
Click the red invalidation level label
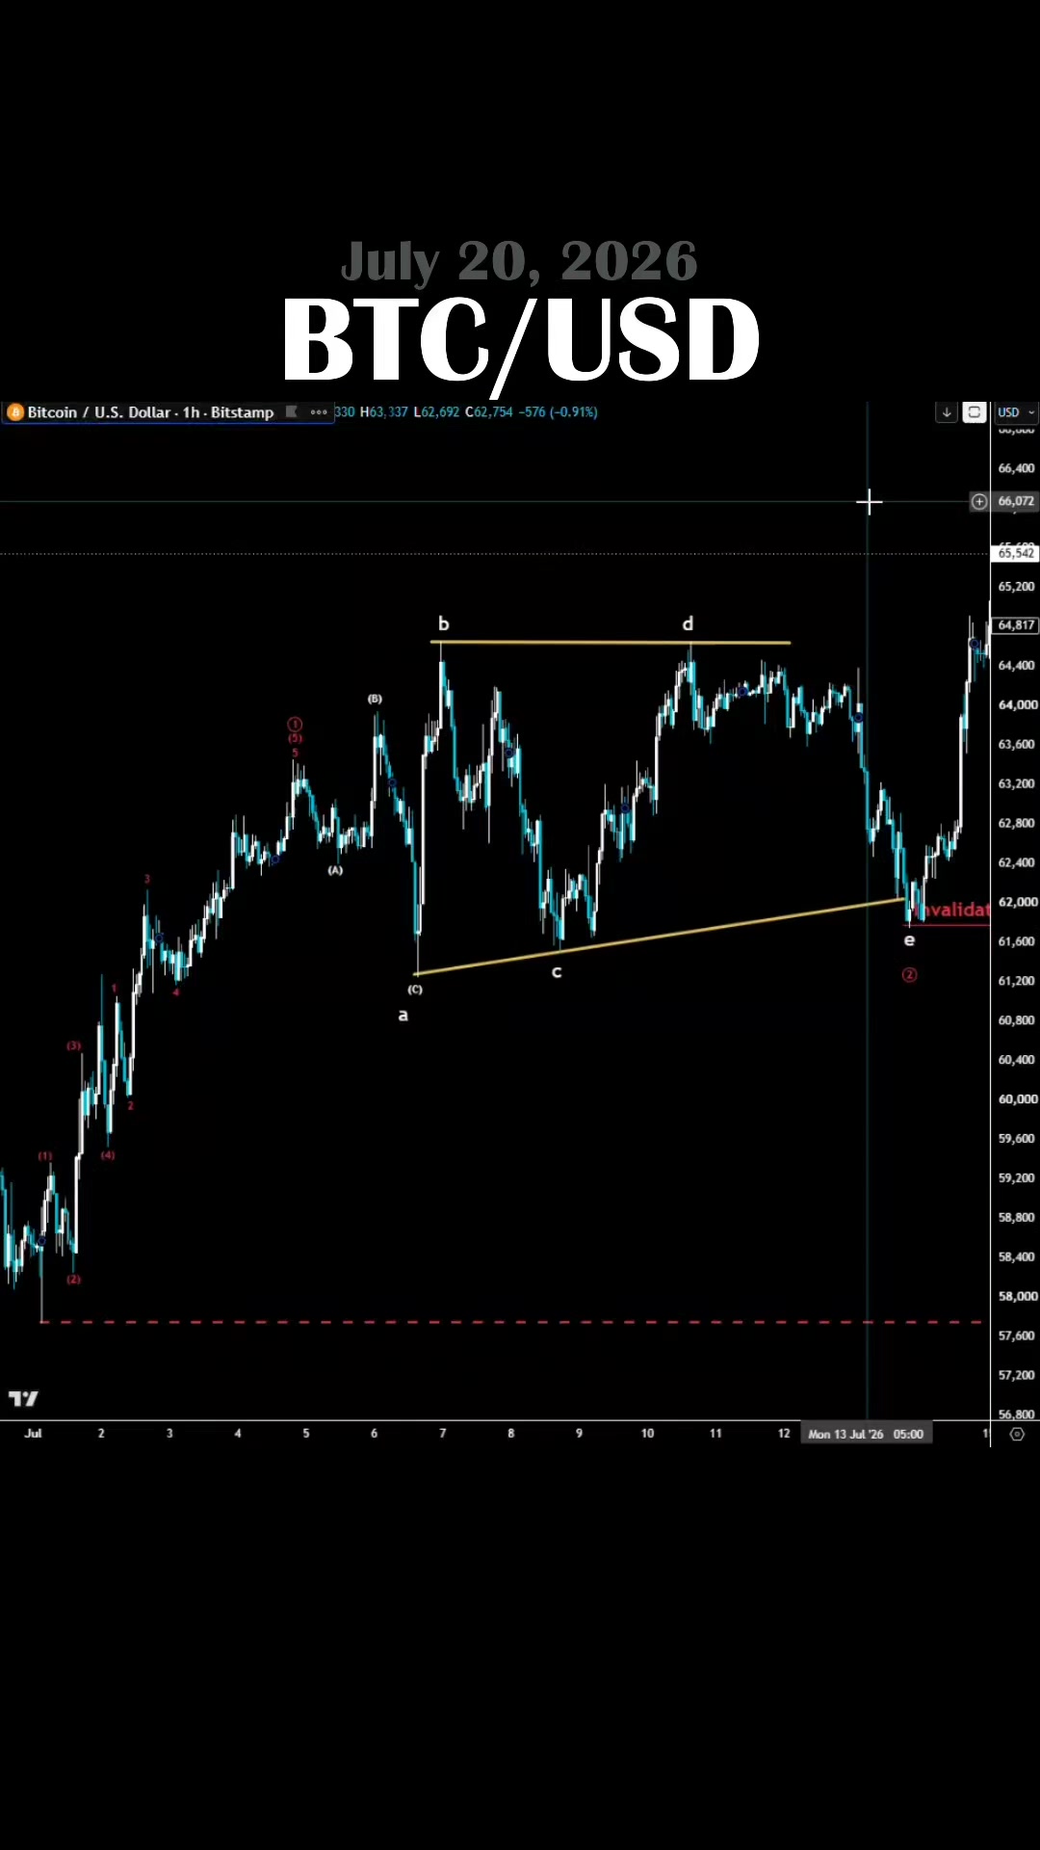[954, 911]
